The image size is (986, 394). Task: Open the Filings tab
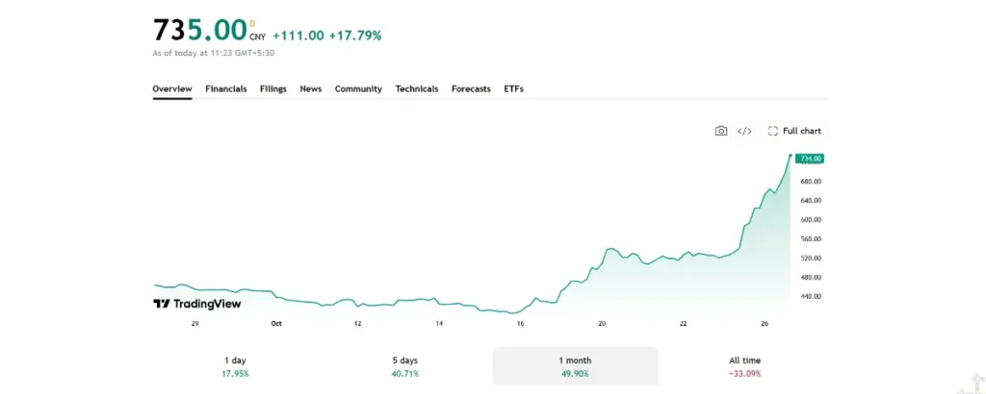pyautogui.click(x=273, y=89)
